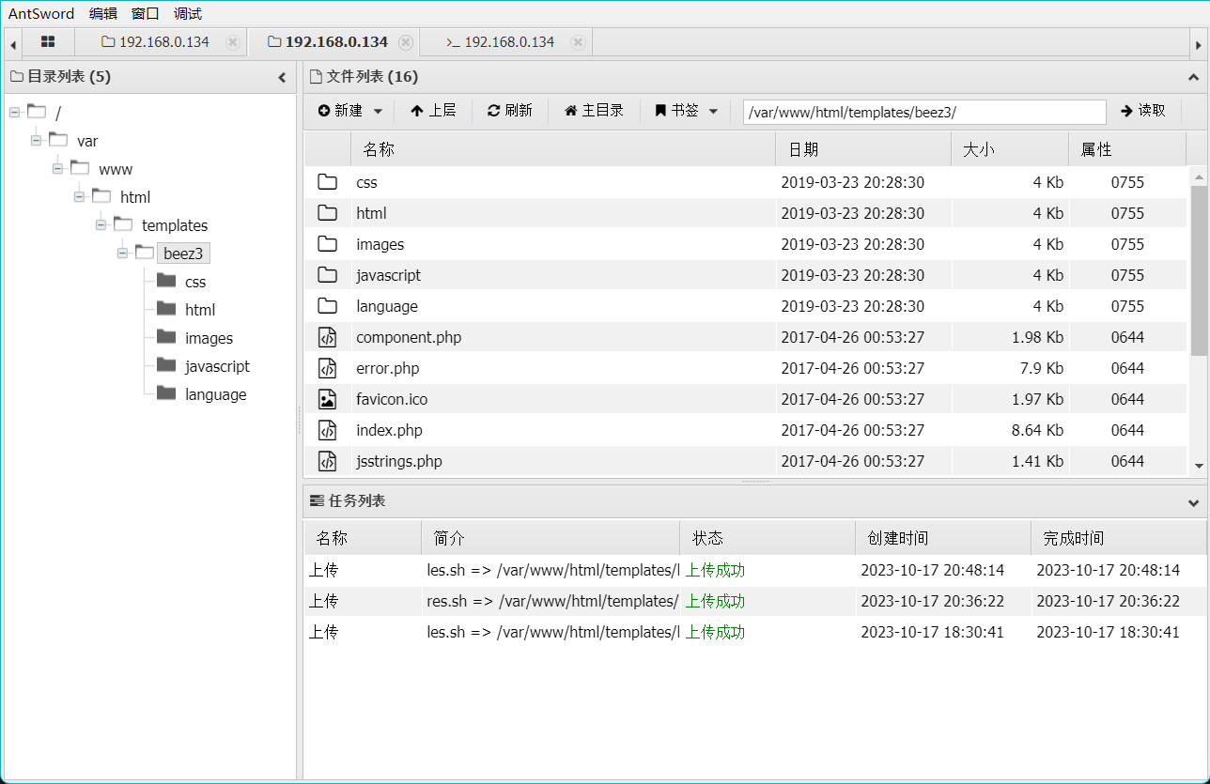Select the res.sh upload task row

pos(755,601)
